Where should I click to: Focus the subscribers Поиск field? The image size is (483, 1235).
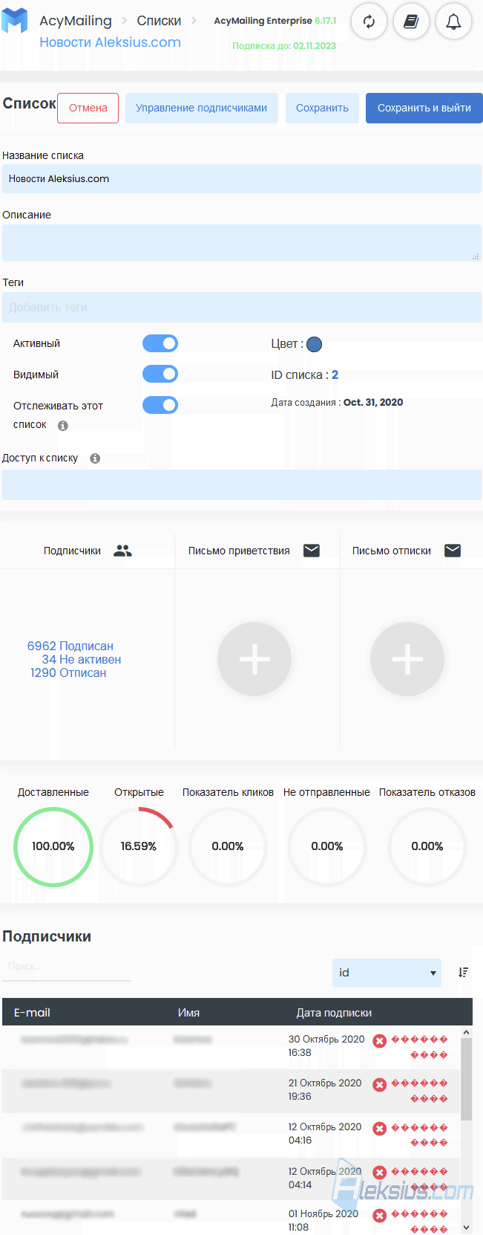(67, 967)
